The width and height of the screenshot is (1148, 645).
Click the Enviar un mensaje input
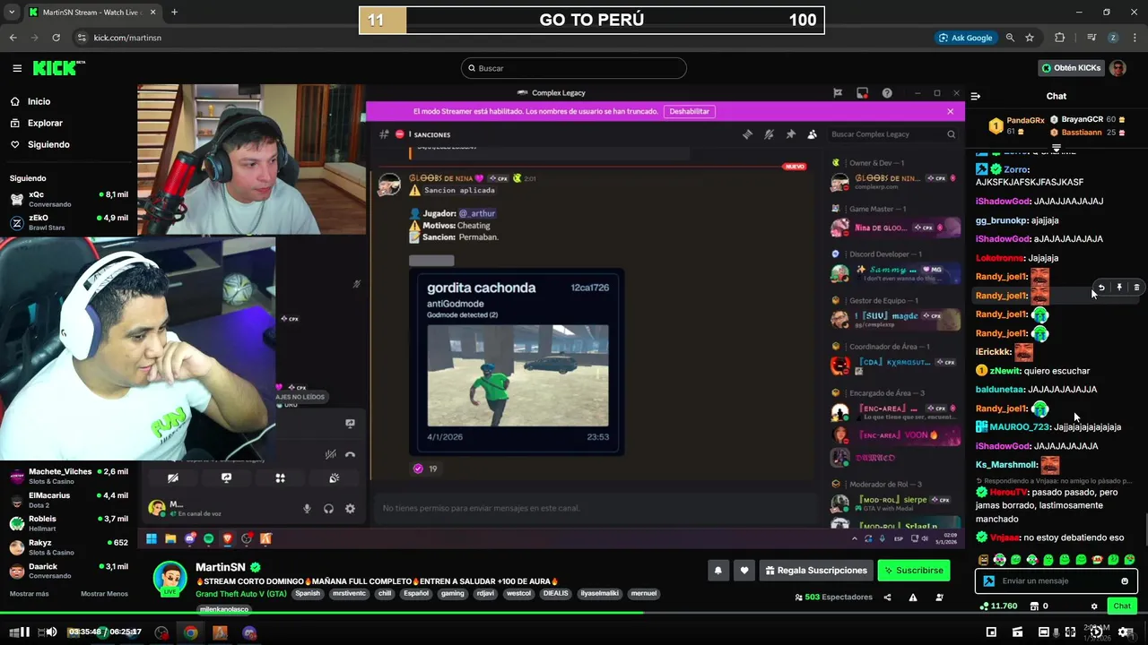tap(1057, 581)
